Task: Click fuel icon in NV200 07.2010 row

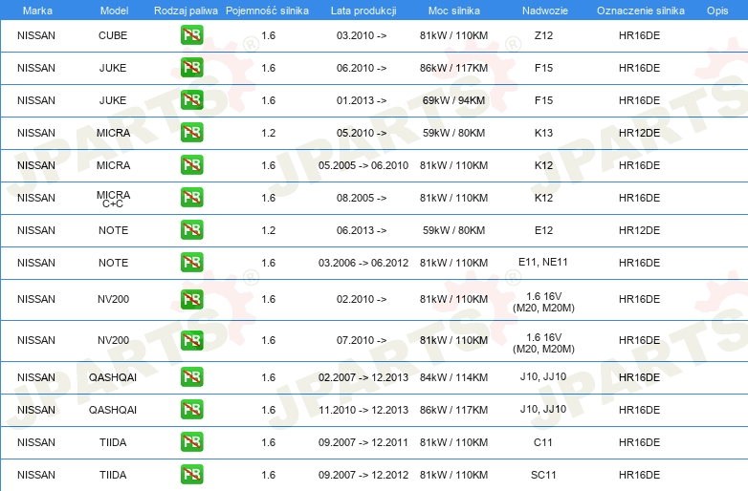Action: pyautogui.click(x=191, y=340)
